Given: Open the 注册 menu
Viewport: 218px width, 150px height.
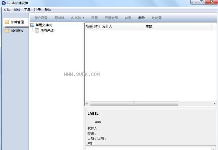Looking at the screenshot, I should click(x=37, y=10).
